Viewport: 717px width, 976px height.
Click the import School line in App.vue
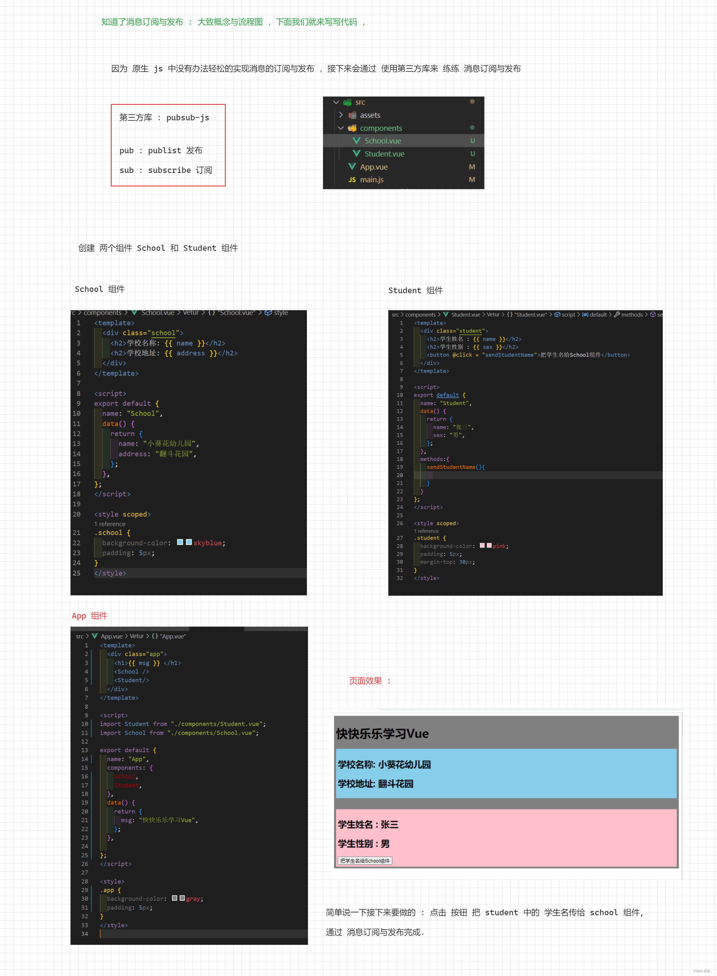(x=179, y=733)
